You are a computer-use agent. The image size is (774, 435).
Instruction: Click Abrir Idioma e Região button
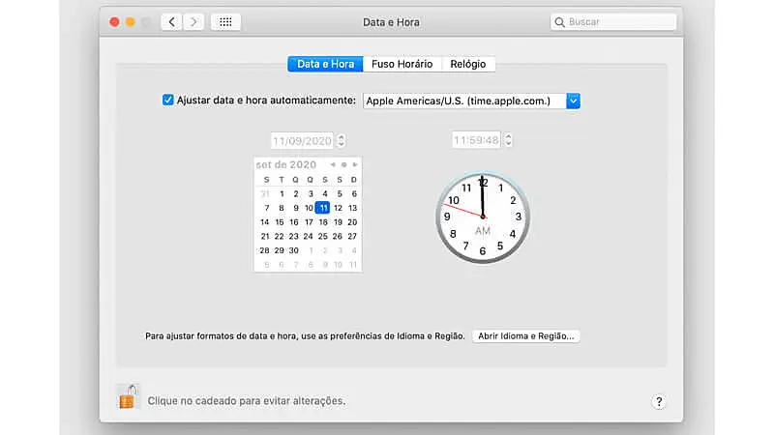[x=525, y=335]
